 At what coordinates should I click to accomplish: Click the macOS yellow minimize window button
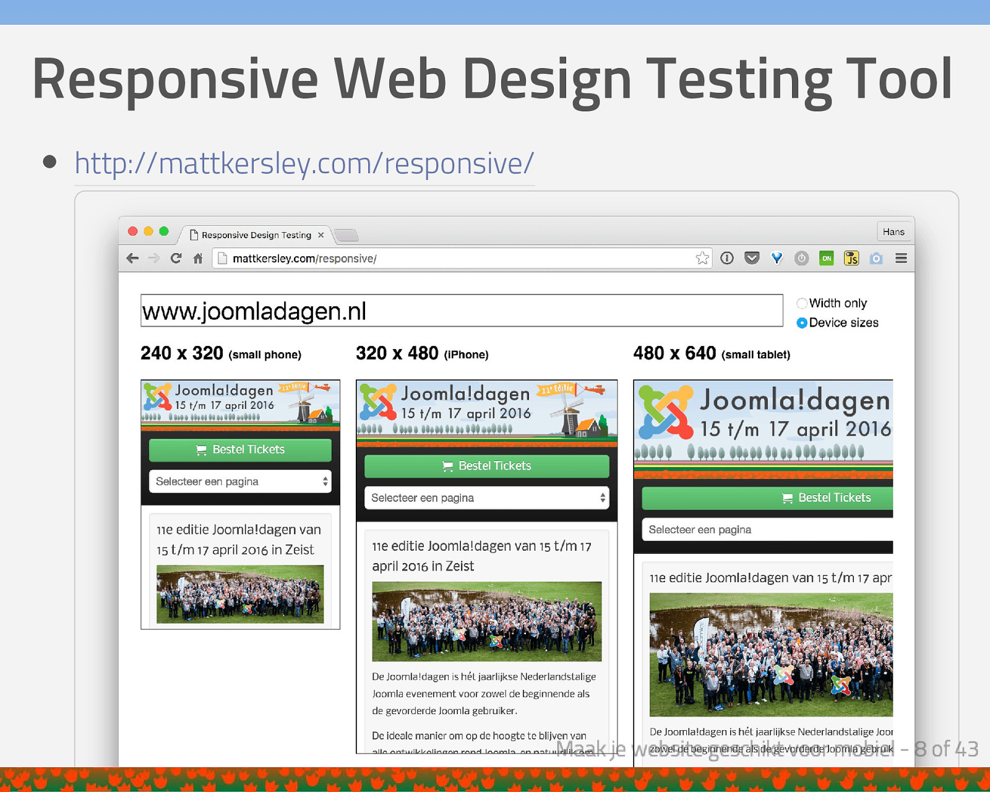[x=148, y=231]
